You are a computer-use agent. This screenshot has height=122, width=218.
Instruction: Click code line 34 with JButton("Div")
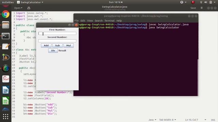pyautogui.click(x=40, y=114)
